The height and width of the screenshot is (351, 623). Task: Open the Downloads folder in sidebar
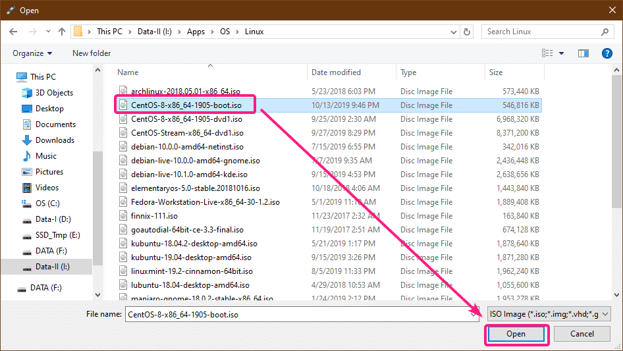[x=55, y=140]
